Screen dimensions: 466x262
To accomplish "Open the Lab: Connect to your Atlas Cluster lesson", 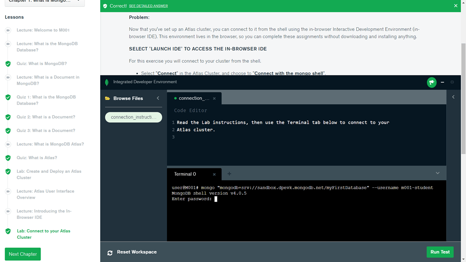I will click(x=44, y=234).
